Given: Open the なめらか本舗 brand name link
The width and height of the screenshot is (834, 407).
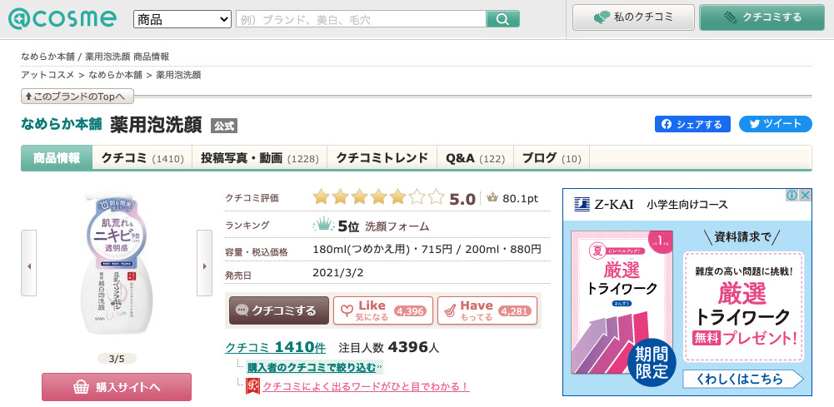Looking at the screenshot, I should click(x=61, y=124).
